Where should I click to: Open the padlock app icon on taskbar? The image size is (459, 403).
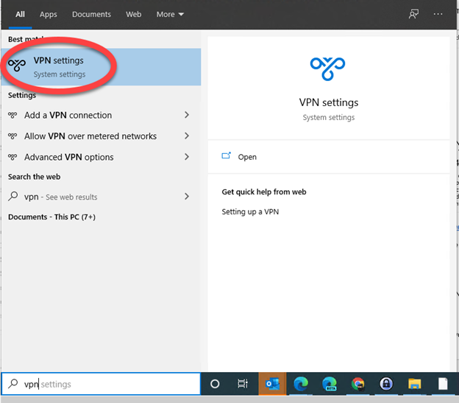[386, 384]
